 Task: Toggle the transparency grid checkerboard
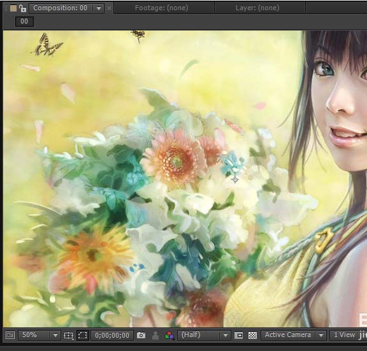click(x=252, y=336)
